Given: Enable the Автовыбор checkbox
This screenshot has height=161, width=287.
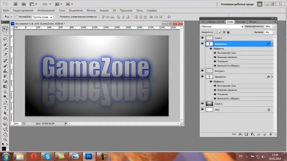Looking at the screenshot, I should tap(17, 17).
